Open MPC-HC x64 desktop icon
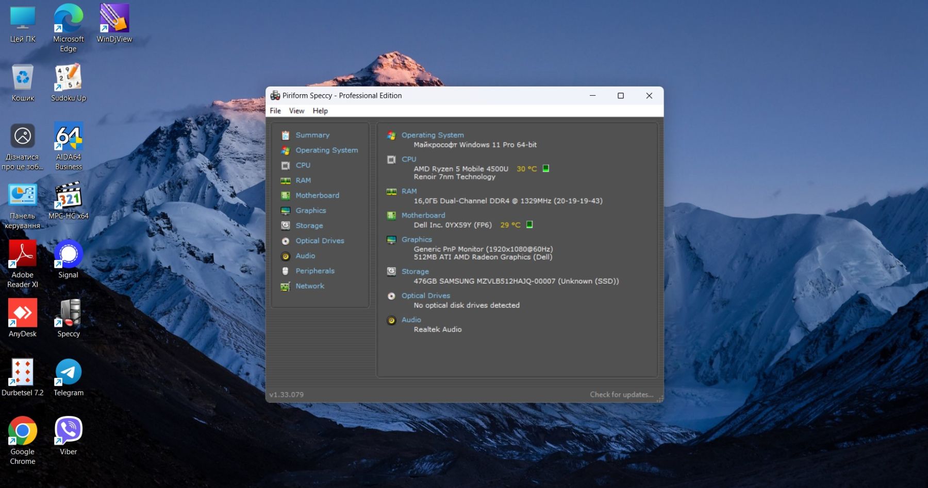The width and height of the screenshot is (928, 488). (68, 200)
